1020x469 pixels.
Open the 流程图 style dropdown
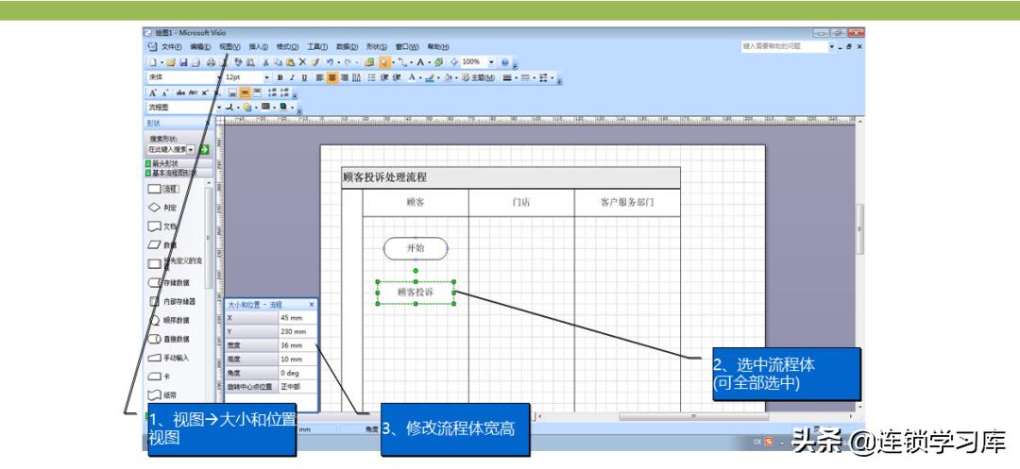pos(219,108)
